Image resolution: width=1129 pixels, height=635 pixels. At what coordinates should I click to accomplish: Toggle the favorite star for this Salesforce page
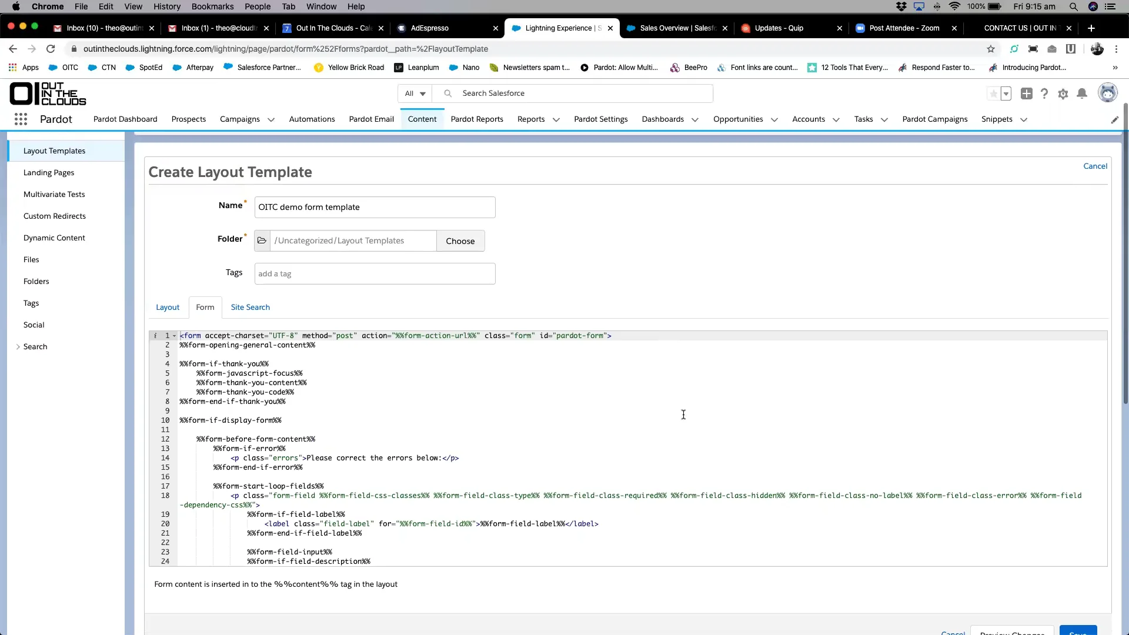click(994, 93)
